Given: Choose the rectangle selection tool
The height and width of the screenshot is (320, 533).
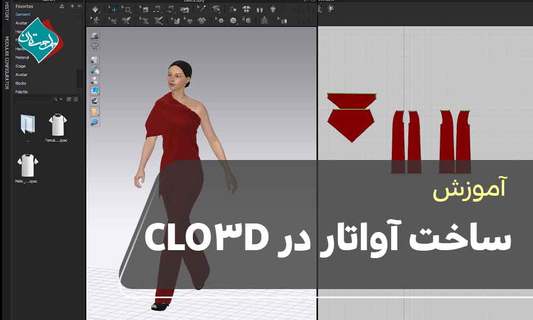Looking at the screenshot, I should pyautogui.click(x=127, y=9).
